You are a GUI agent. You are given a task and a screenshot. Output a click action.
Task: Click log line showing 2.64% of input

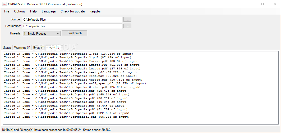coord(65,106)
